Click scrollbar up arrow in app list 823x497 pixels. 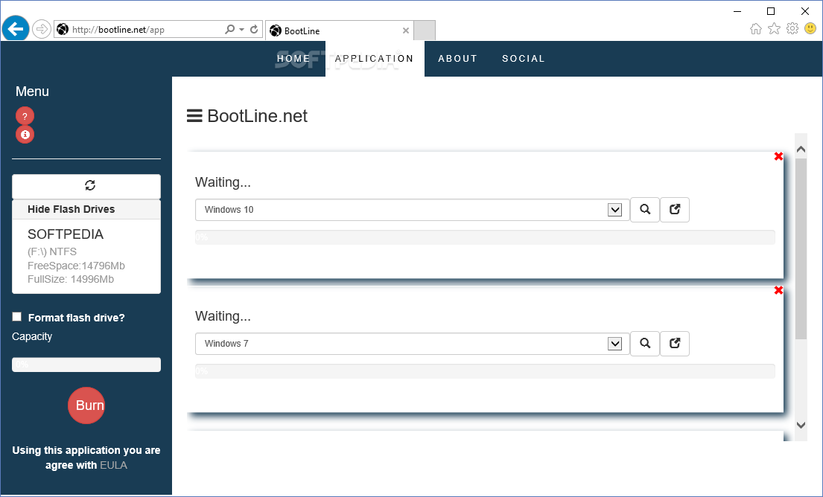click(x=801, y=150)
